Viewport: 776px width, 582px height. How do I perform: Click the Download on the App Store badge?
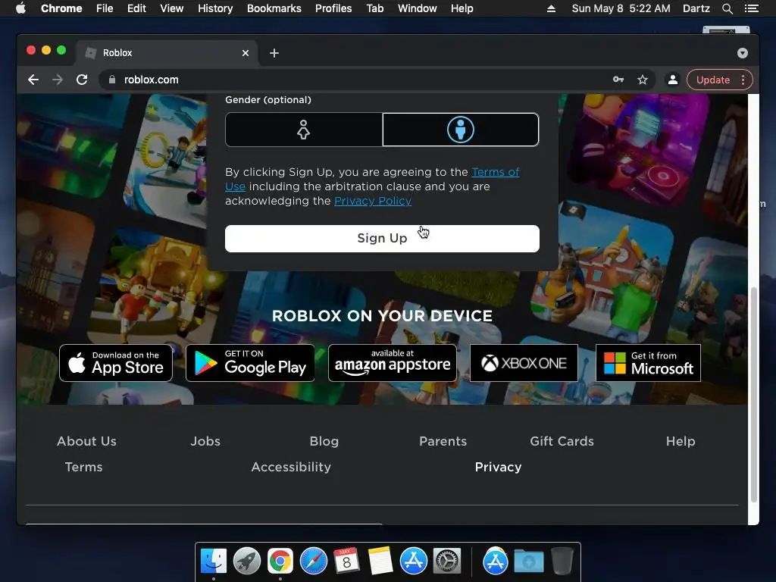pos(116,363)
